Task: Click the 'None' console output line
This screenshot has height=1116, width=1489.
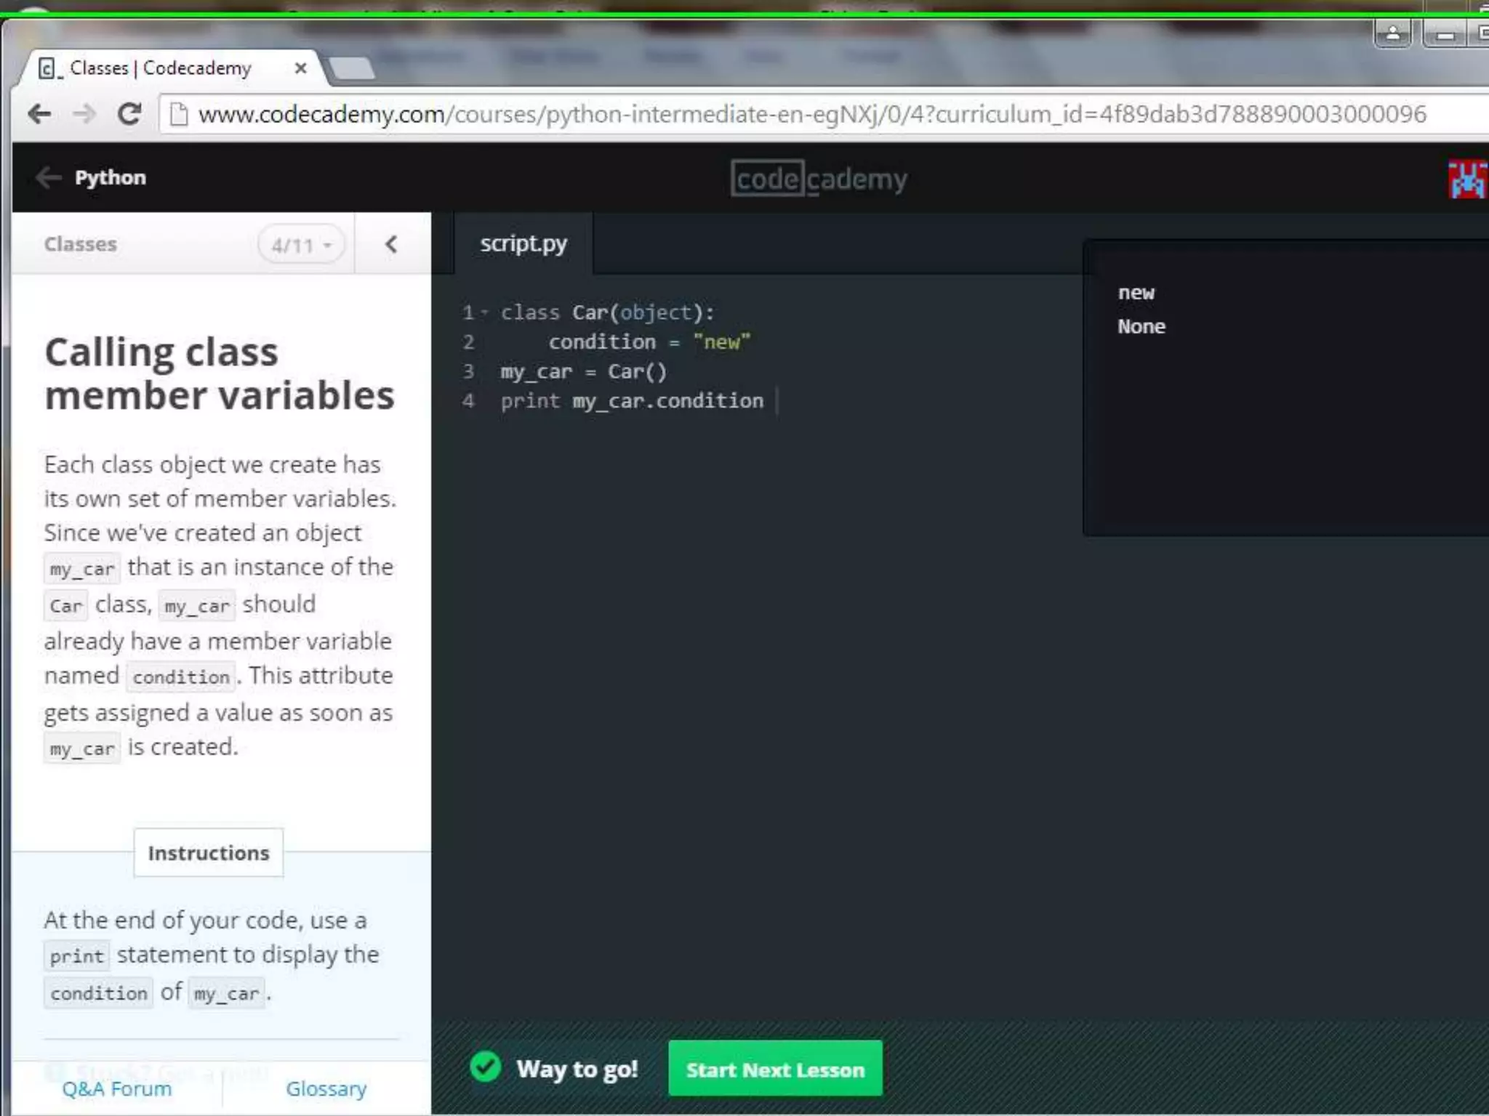Action: [1141, 327]
